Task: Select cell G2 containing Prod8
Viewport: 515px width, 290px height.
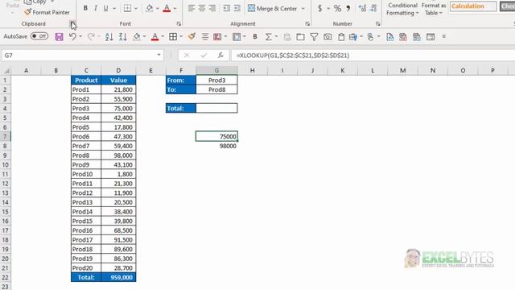Action: coord(216,89)
